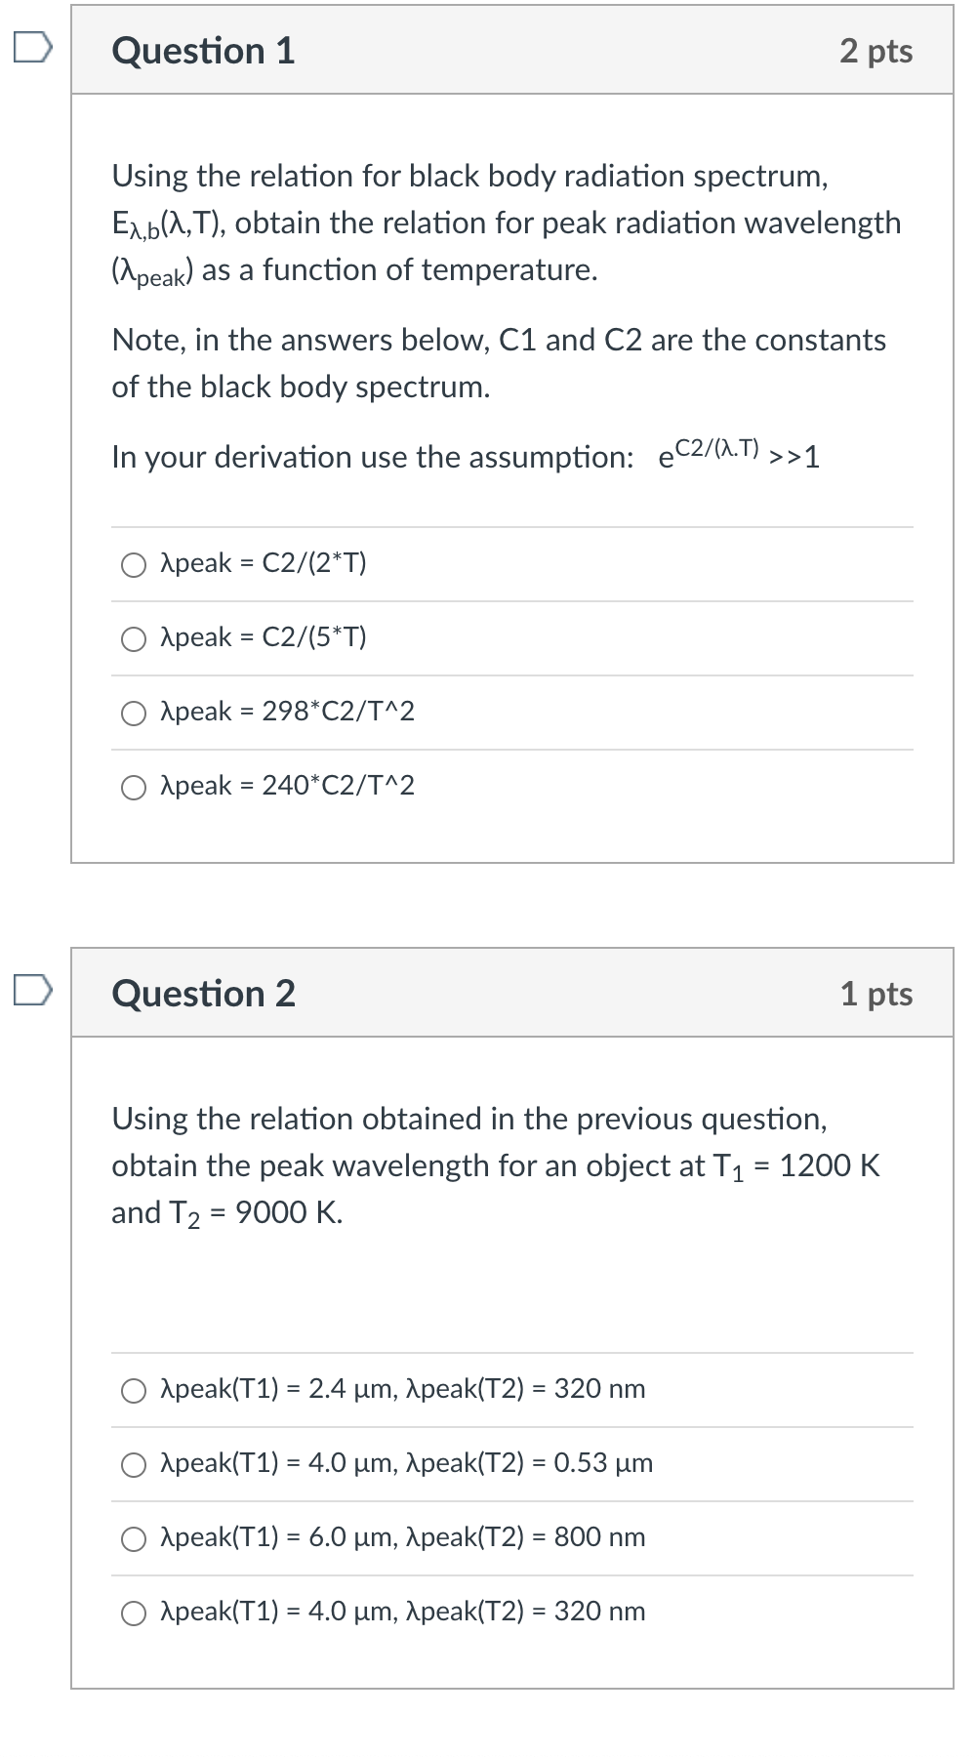Screen dimensions: 977x1757
Task: Click the Question 2 prompt's first line
Action: (x=469, y=1119)
